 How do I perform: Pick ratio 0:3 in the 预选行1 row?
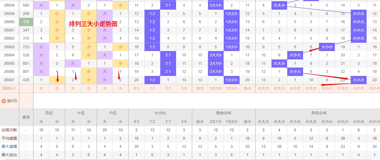click(x=136, y=88)
